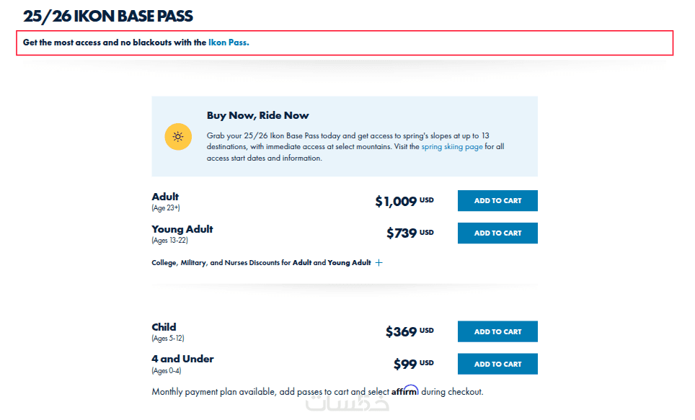Image resolution: width=695 pixels, height=420 pixels.
Task: Add the Adult pass to cart
Action: (497, 201)
